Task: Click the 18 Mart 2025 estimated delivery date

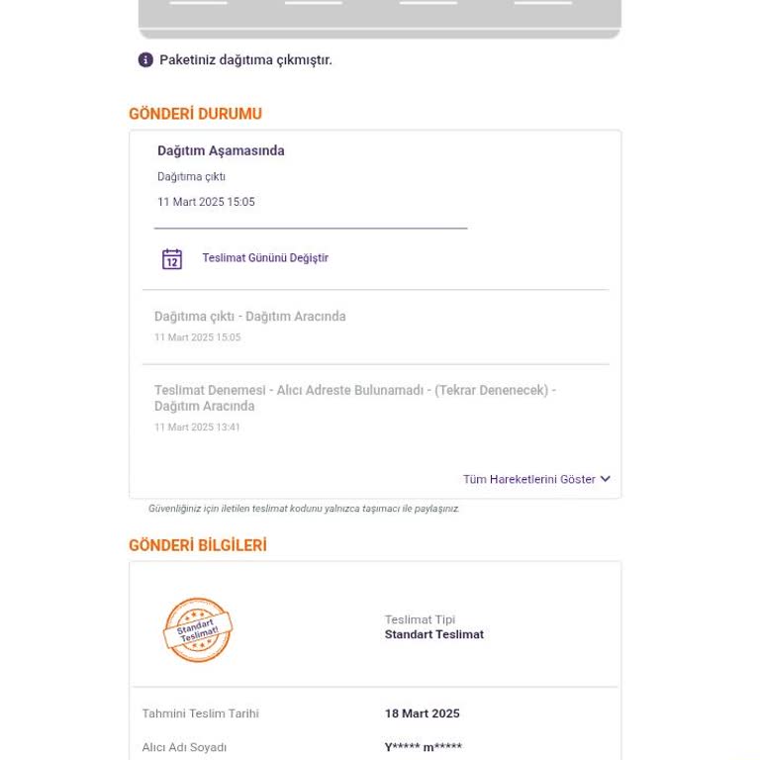Action: point(423,713)
